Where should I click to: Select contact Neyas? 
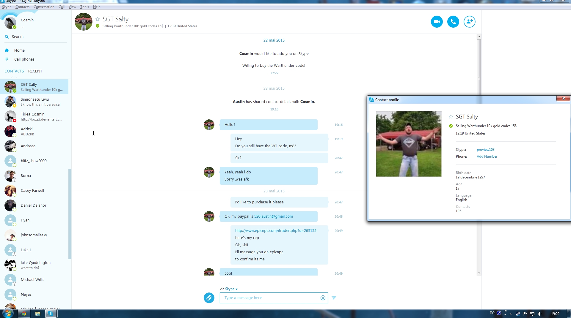[34, 295]
